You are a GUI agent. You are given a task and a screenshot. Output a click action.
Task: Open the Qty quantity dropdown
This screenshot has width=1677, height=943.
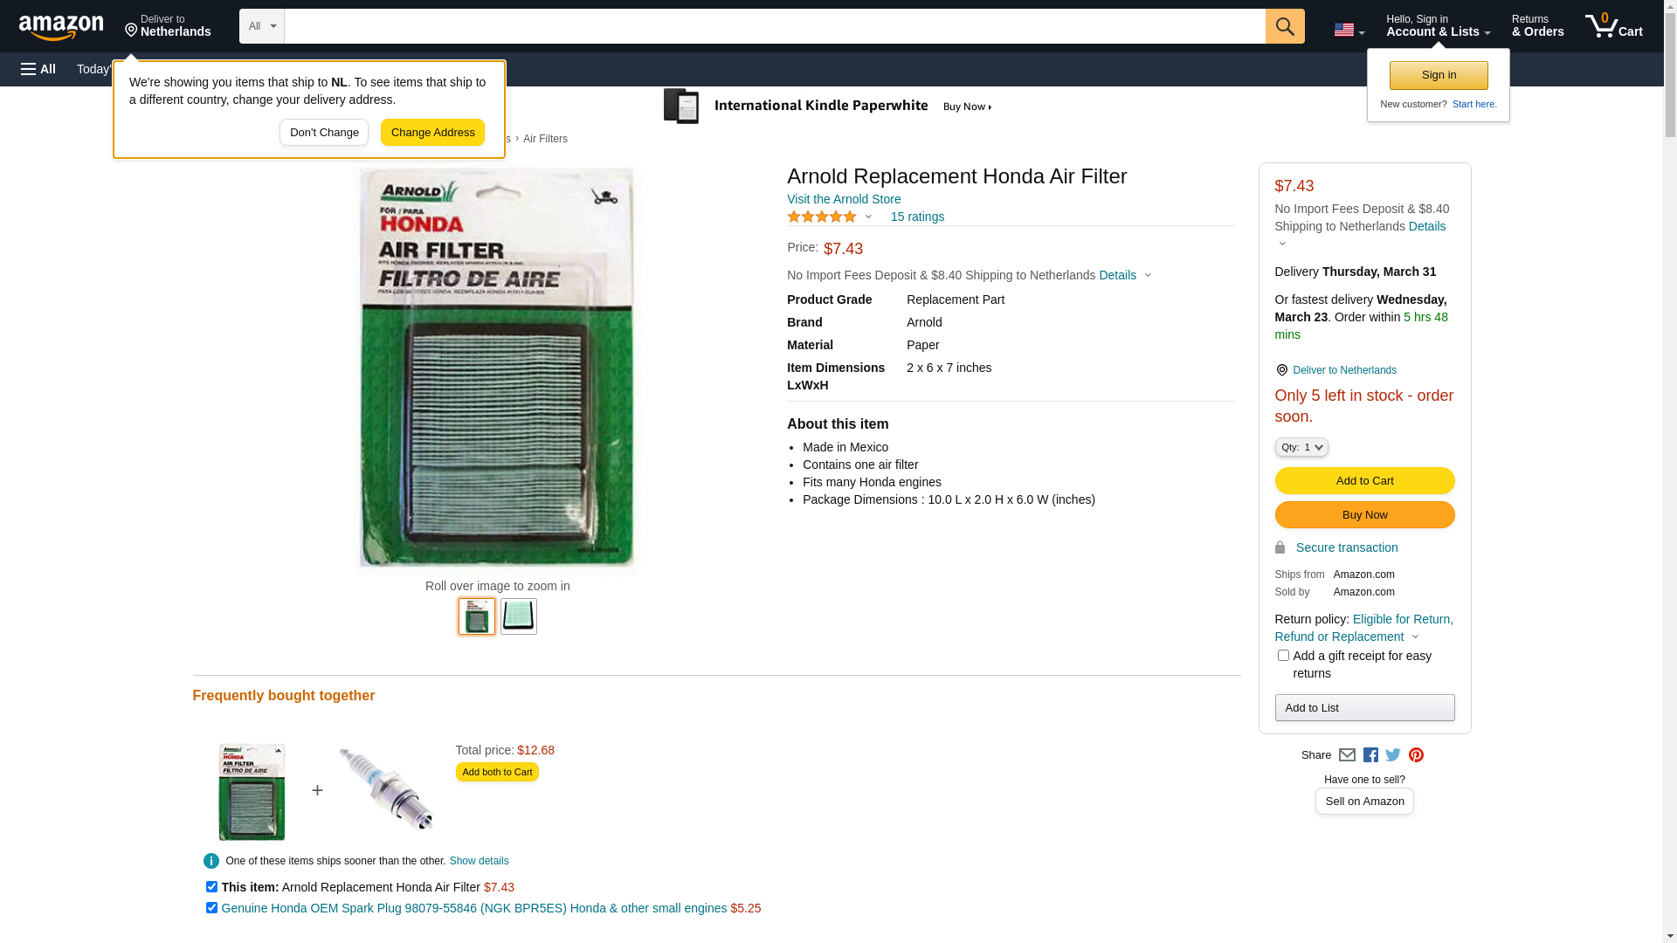(x=1301, y=447)
